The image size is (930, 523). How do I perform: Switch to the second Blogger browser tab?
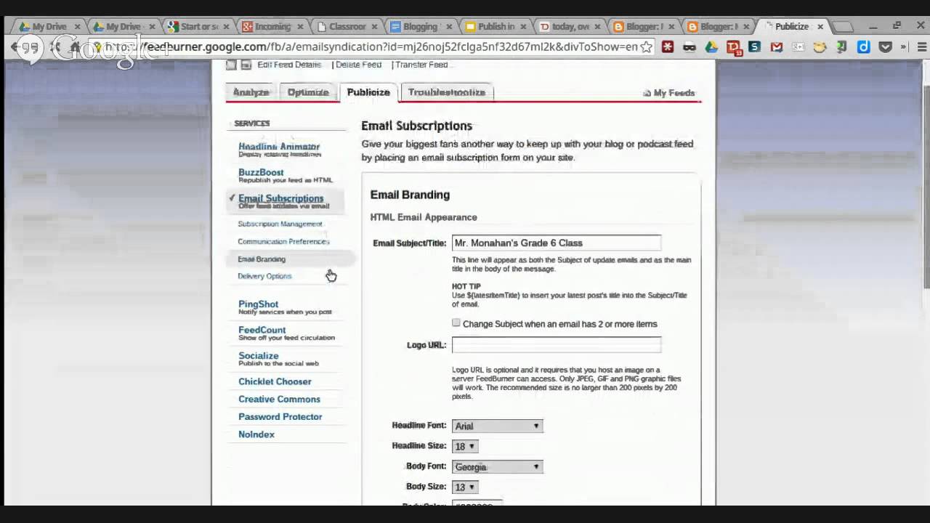718,26
